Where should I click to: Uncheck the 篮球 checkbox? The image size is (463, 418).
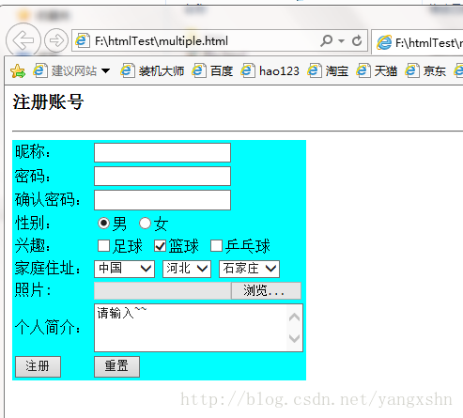pyautogui.click(x=160, y=246)
